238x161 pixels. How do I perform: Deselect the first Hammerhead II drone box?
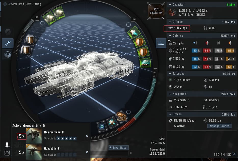[58, 138]
